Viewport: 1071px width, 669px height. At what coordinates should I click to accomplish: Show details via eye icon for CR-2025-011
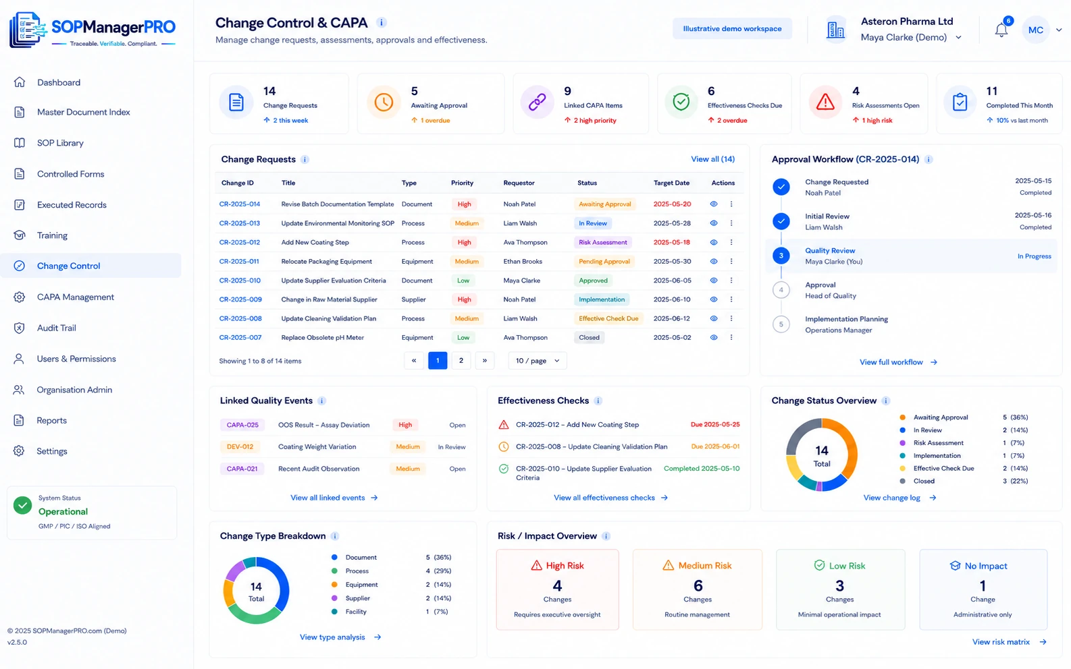(x=714, y=262)
